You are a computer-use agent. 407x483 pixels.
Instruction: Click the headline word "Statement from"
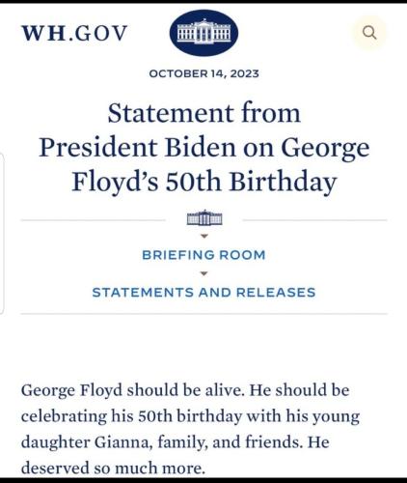[x=204, y=113]
